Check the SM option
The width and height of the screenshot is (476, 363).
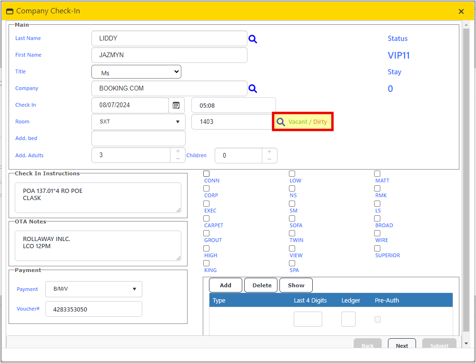point(292,203)
